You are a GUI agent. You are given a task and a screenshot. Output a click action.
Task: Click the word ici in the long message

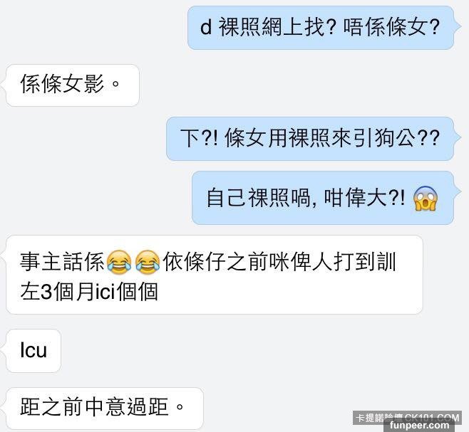click(105, 292)
